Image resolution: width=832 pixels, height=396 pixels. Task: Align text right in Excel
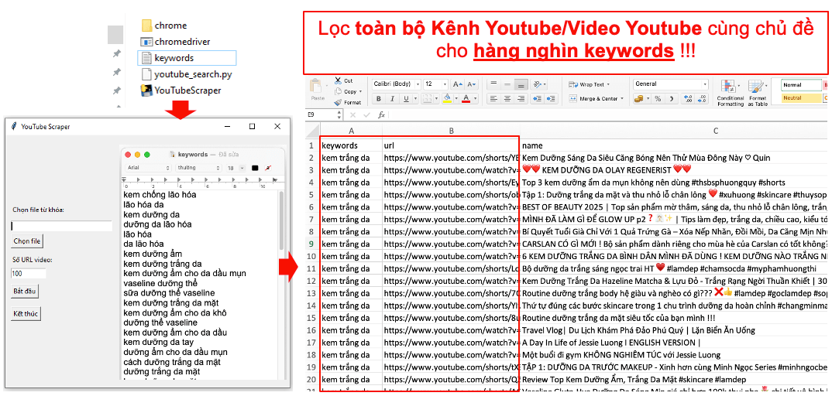(x=521, y=98)
